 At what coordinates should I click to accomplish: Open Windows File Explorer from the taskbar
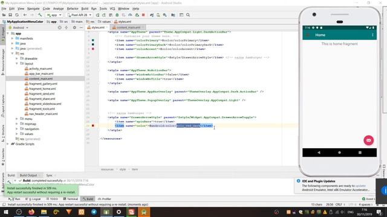tap(44, 212)
